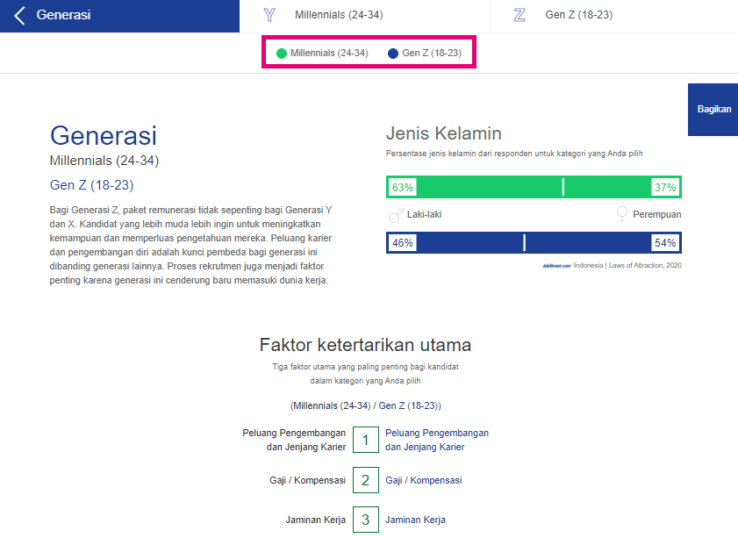This screenshot has height=538, width=738.
Task: Click the blue Jaminan Kerja link
Action: [x=415, y=520]
